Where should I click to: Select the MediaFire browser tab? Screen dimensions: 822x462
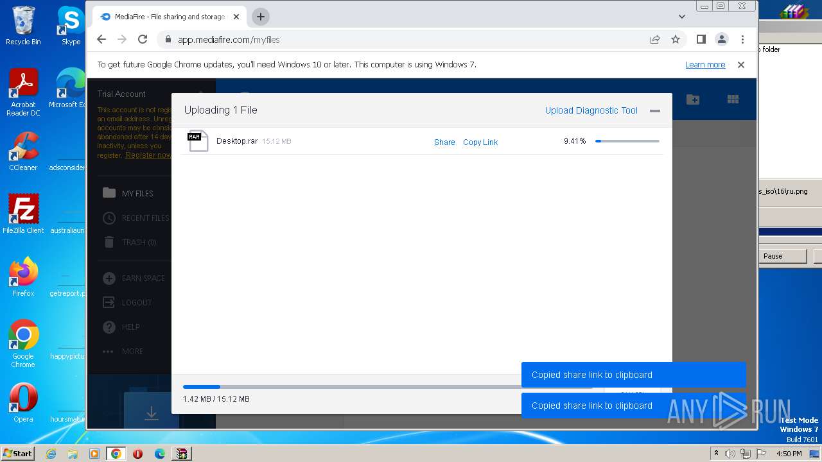point(170,17)
